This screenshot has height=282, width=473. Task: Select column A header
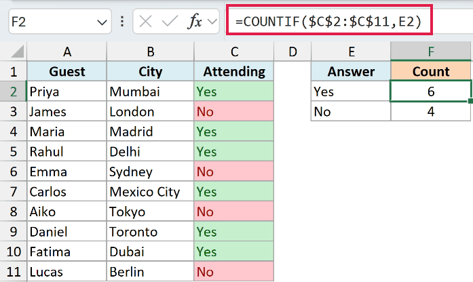click(67, 52)
